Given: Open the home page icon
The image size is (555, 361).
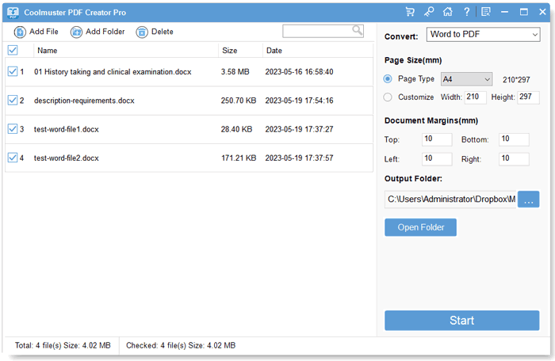Looking at the screenshot, I should click(x=448, y=12).
